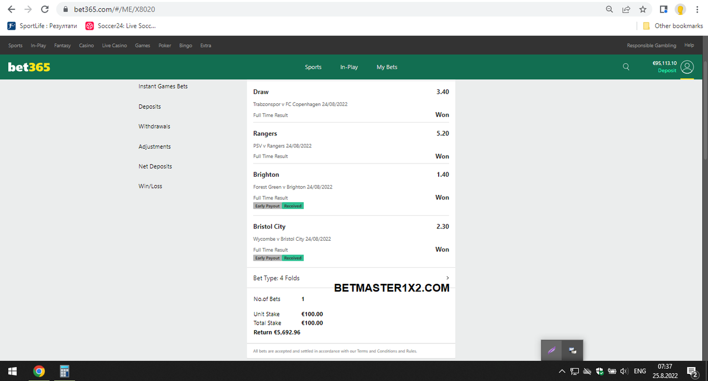
Task: Open Bingo in top bar
Action: (x=186, y=45)
